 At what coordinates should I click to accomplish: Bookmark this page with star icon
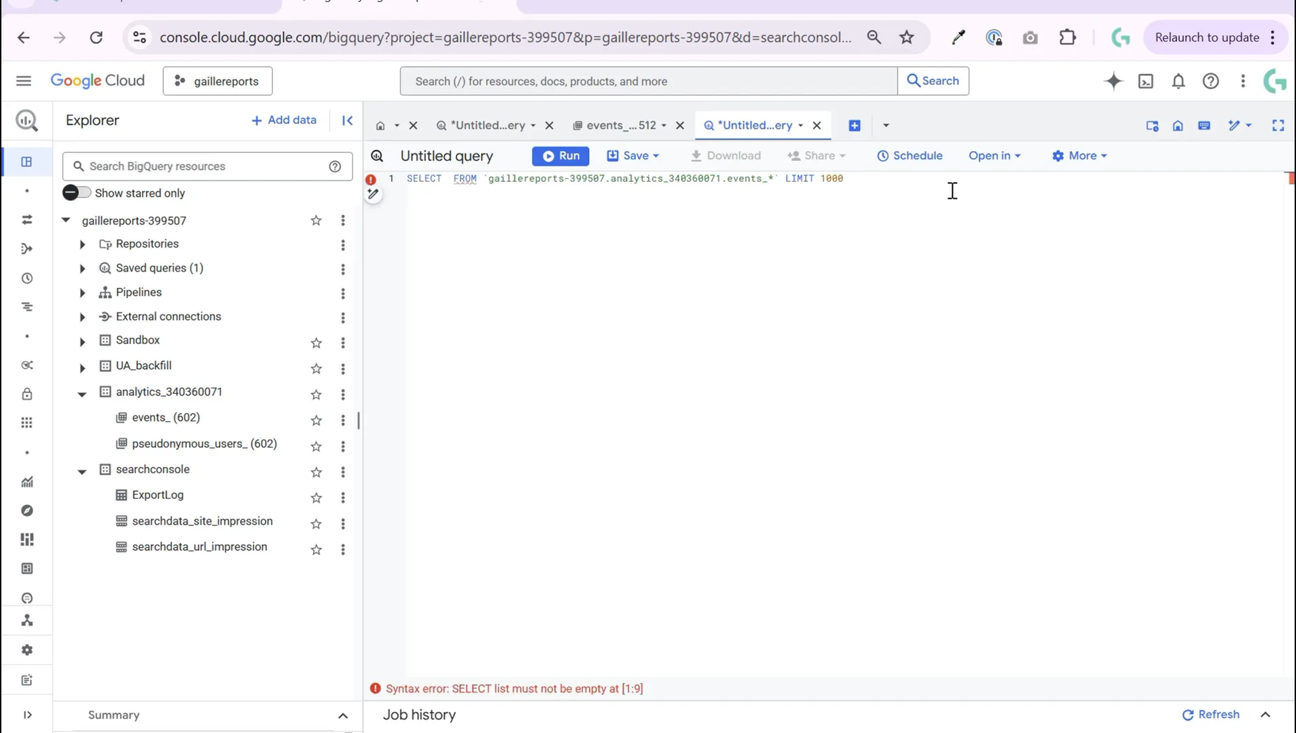(906, 37)
